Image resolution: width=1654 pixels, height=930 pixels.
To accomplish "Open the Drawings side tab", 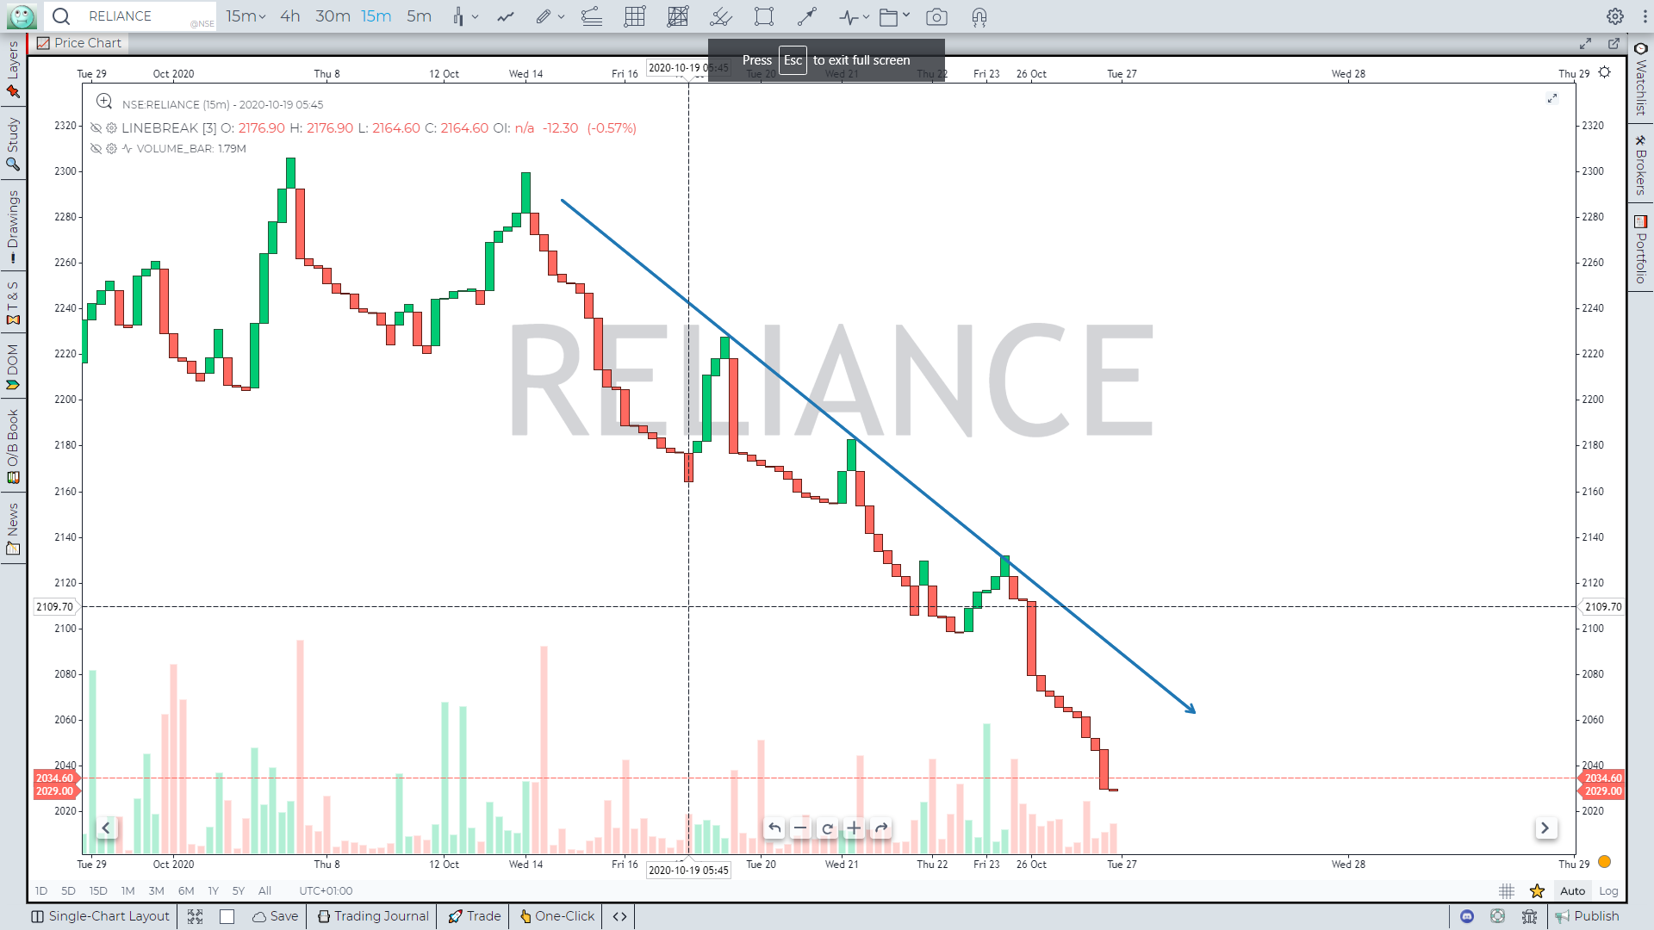I will click(13, 226).
